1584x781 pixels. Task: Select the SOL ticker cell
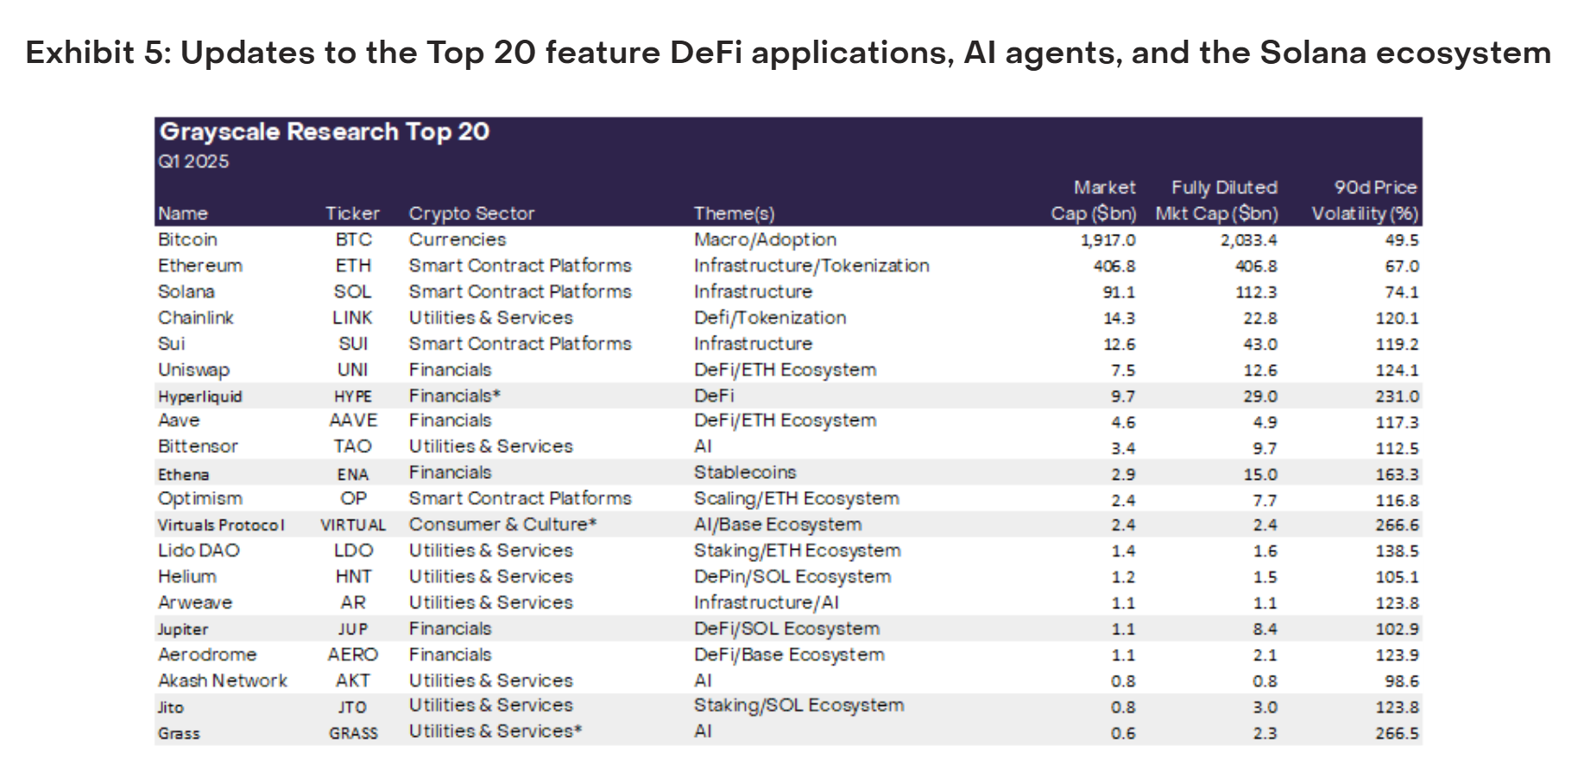tap(353, 292)
